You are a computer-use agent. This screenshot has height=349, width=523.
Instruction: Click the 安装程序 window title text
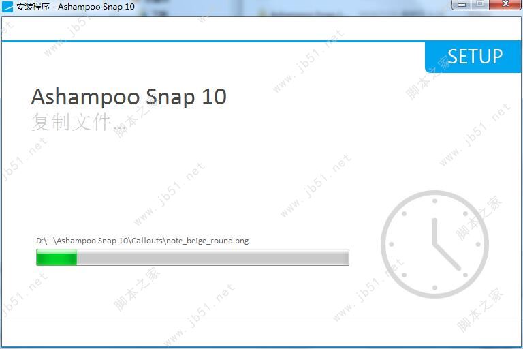click(33, 7)
